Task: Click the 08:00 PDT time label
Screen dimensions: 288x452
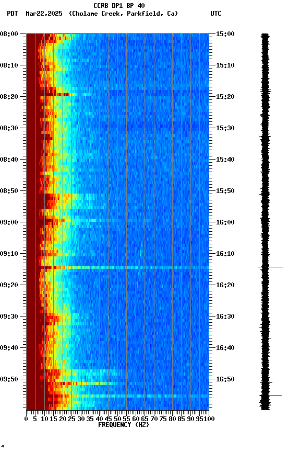Action: click(9, 34)
